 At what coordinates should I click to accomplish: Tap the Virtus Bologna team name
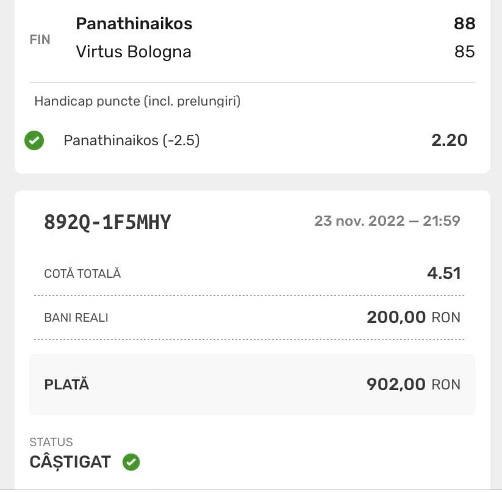[x=134, y=52]
